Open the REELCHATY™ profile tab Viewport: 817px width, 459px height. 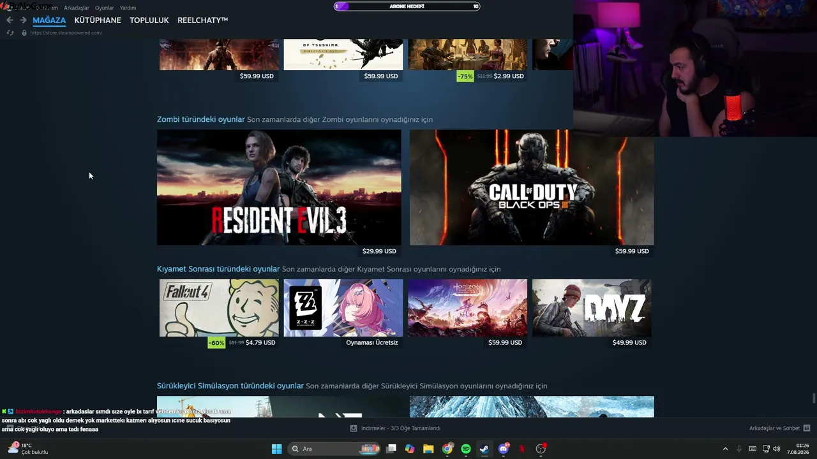point(203,20)
